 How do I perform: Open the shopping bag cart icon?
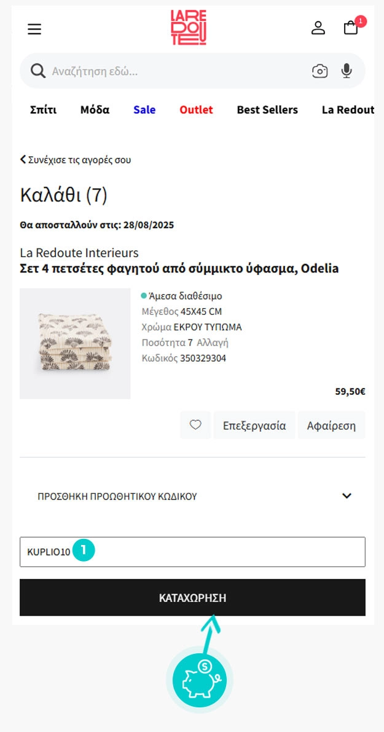351,28
